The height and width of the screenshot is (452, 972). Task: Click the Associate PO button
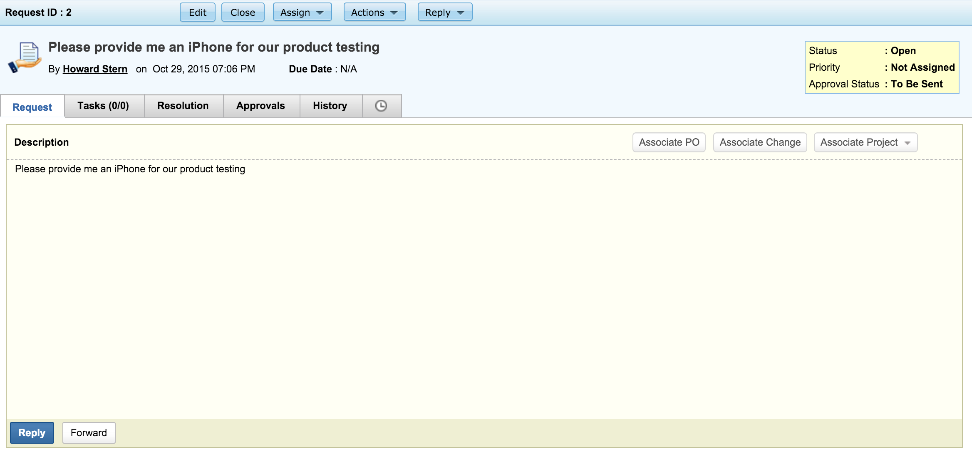click(669, 142)
